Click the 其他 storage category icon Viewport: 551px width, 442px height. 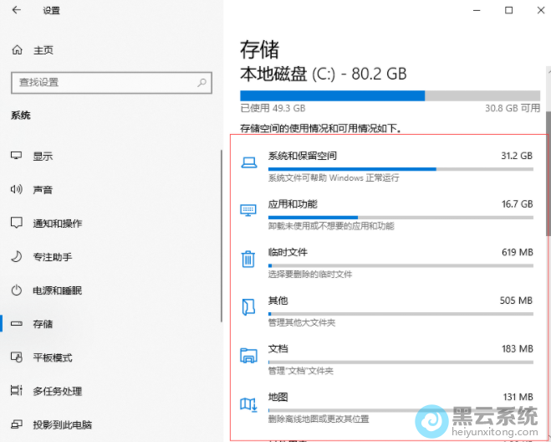click(x=248, y=306)
